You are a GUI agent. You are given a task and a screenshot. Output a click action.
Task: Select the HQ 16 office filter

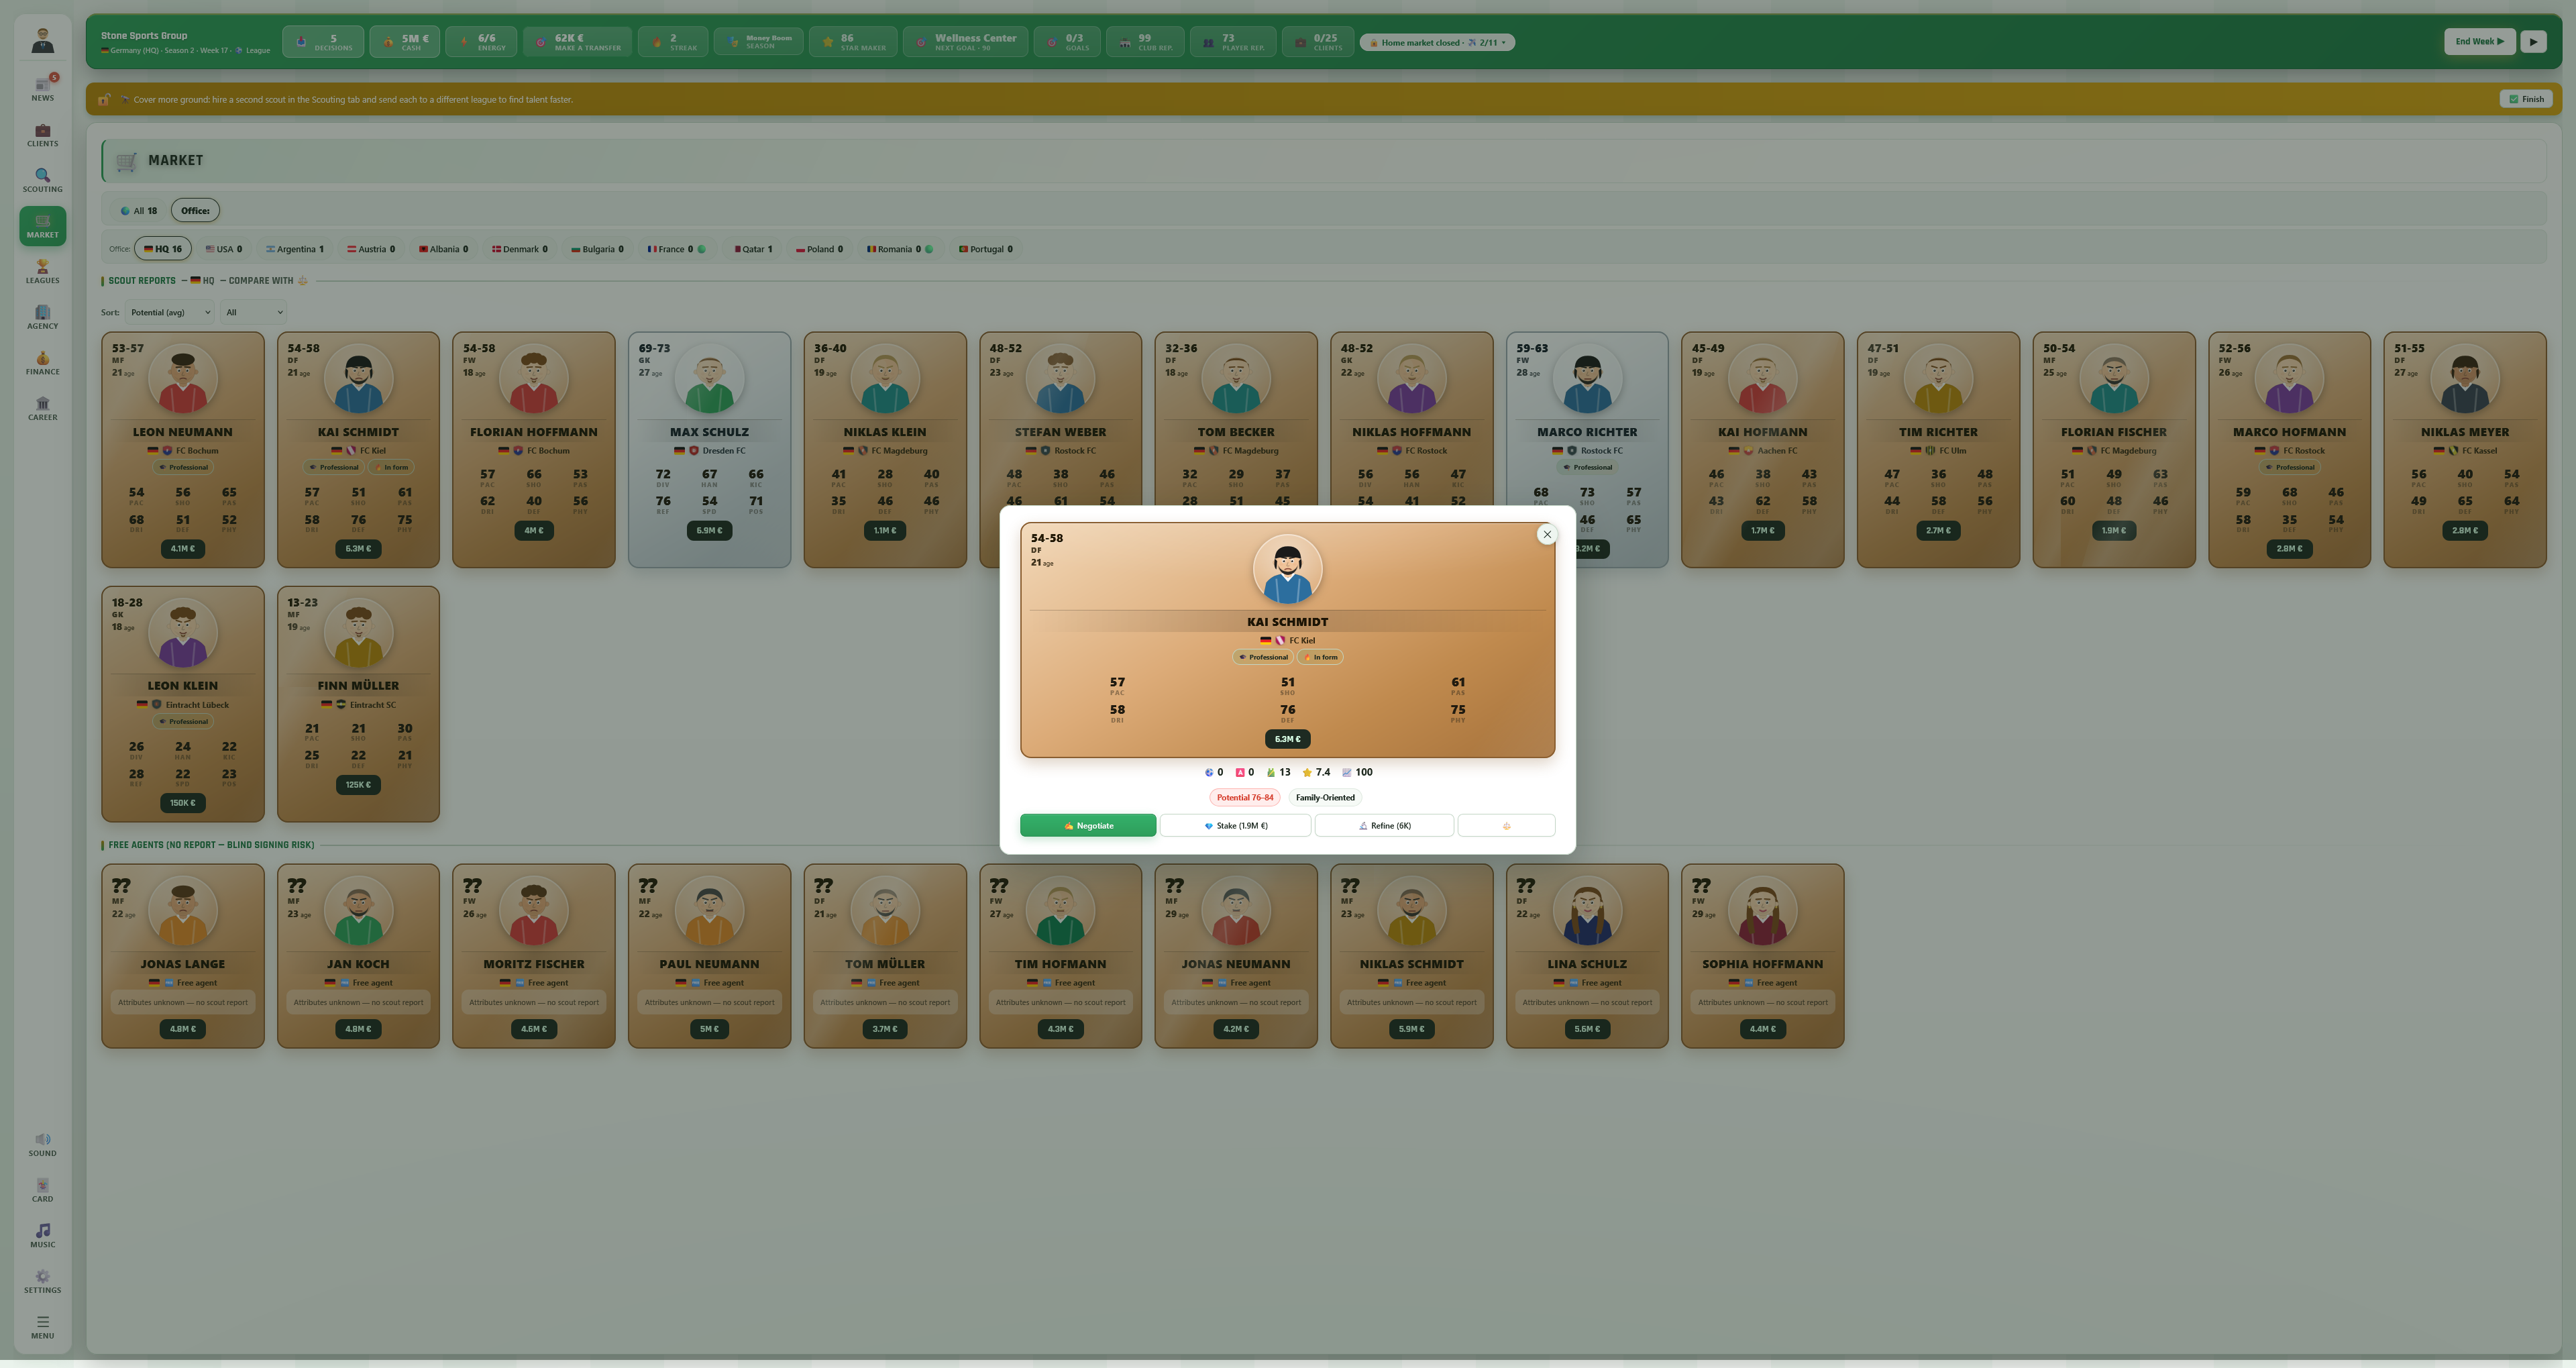coord(163,249)
